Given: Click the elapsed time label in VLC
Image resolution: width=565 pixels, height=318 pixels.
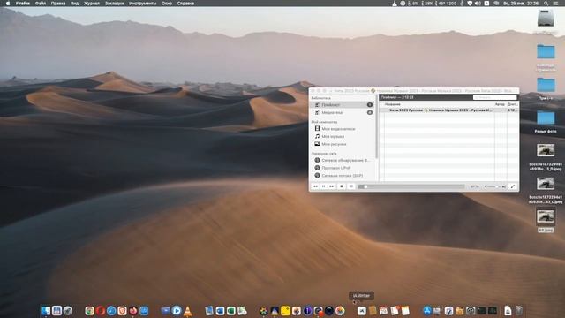Looking at the screenshot, I should coord(475,186).
